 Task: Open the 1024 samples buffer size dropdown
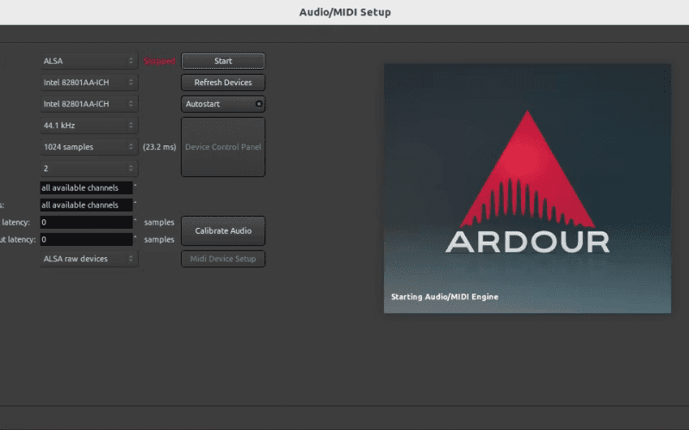click(x=89, y=147)
